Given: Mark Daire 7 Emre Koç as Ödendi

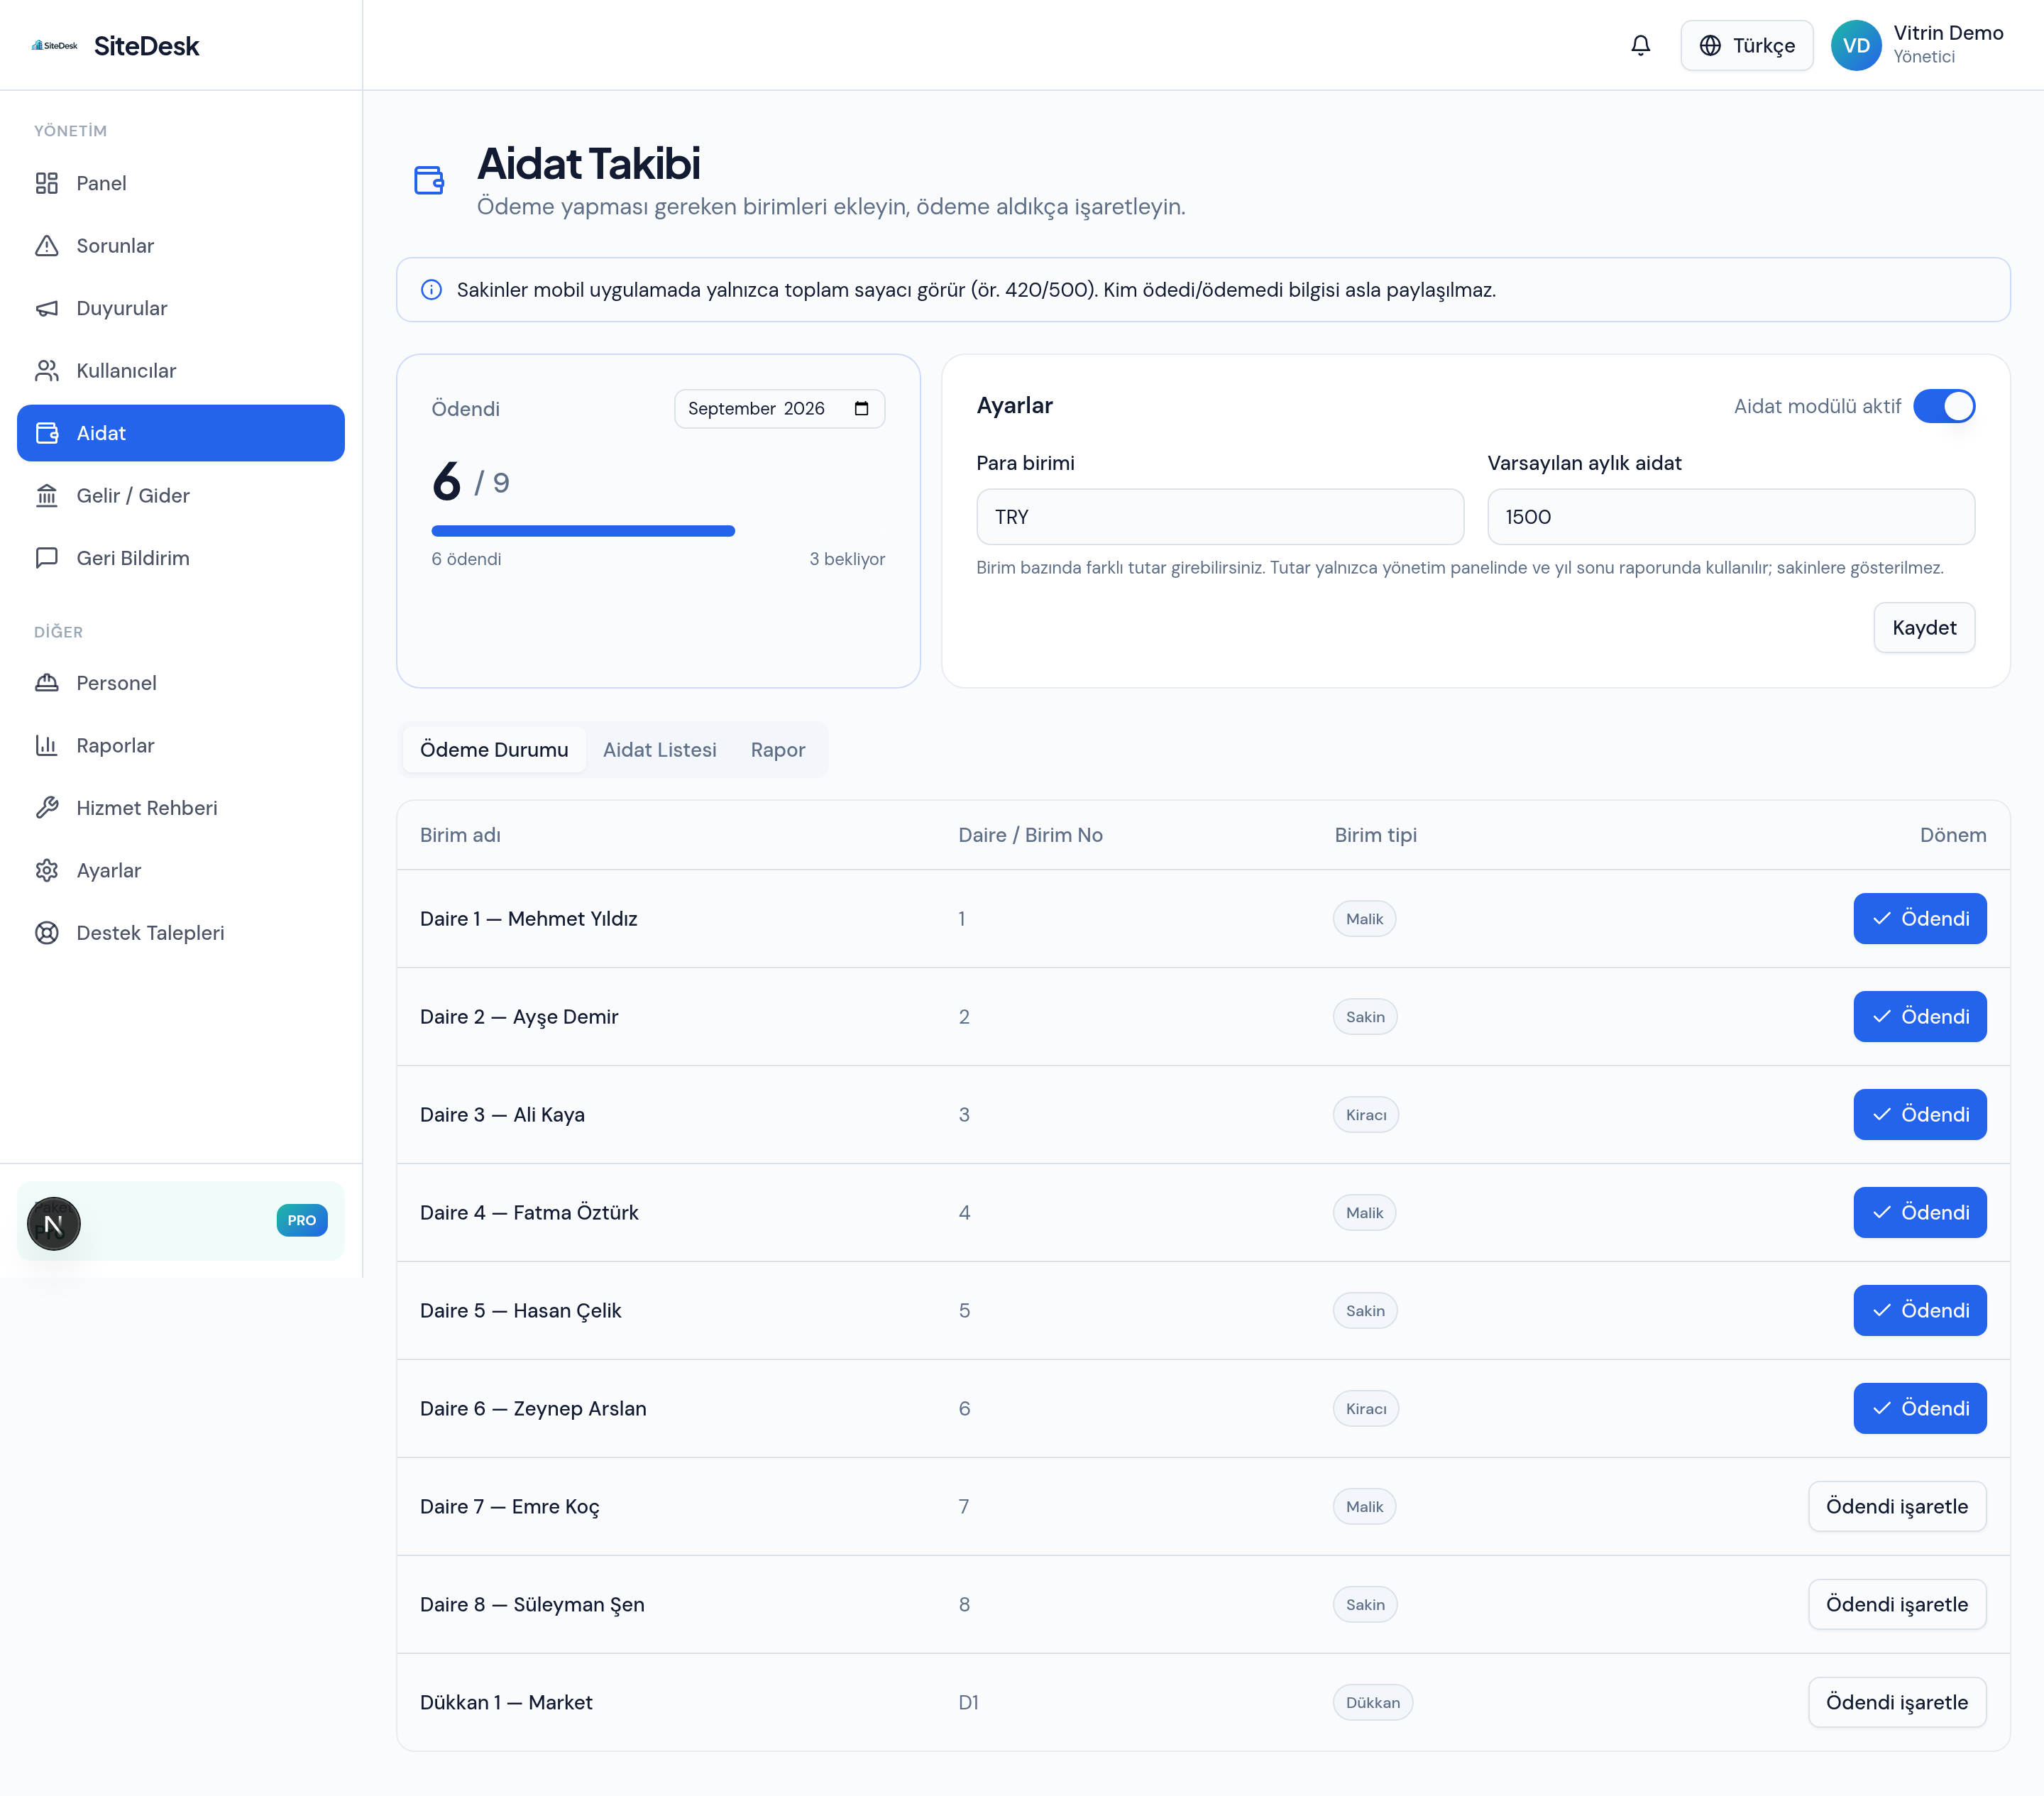Looking at the screenshot, I should [1896, 1507].
